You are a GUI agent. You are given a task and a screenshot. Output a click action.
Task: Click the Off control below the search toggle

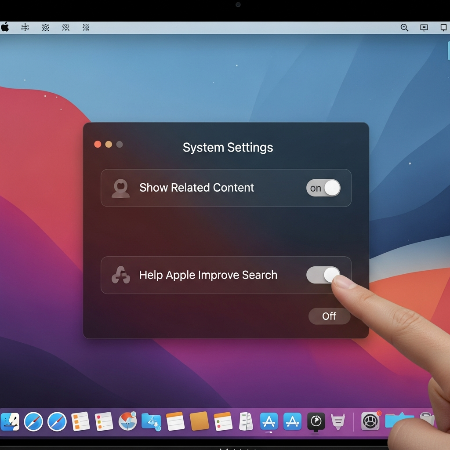[x=329, y=316]
